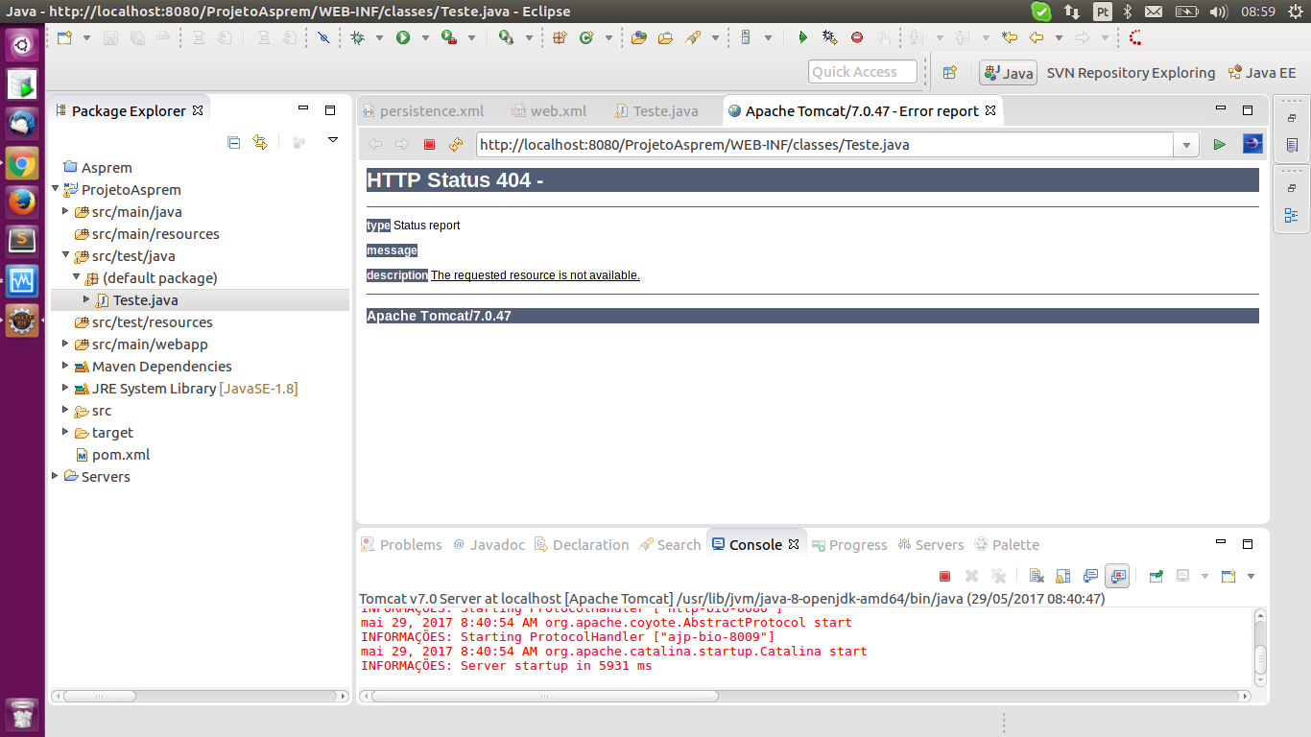Expand the Servers project
1311x737 pixels.
coord(56,476)
